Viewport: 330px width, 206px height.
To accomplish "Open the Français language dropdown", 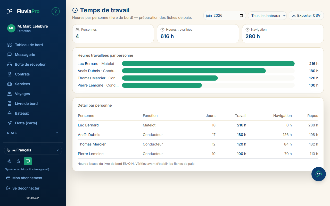I will pyautogui.click(x=33, y=150).
